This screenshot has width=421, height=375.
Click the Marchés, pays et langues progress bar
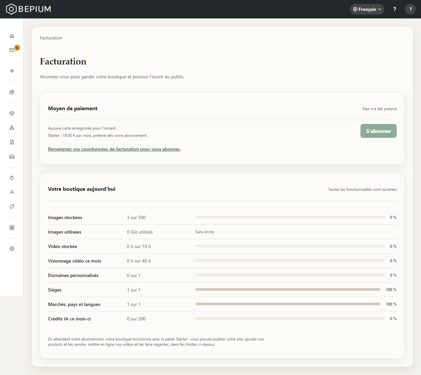(288, 304)
